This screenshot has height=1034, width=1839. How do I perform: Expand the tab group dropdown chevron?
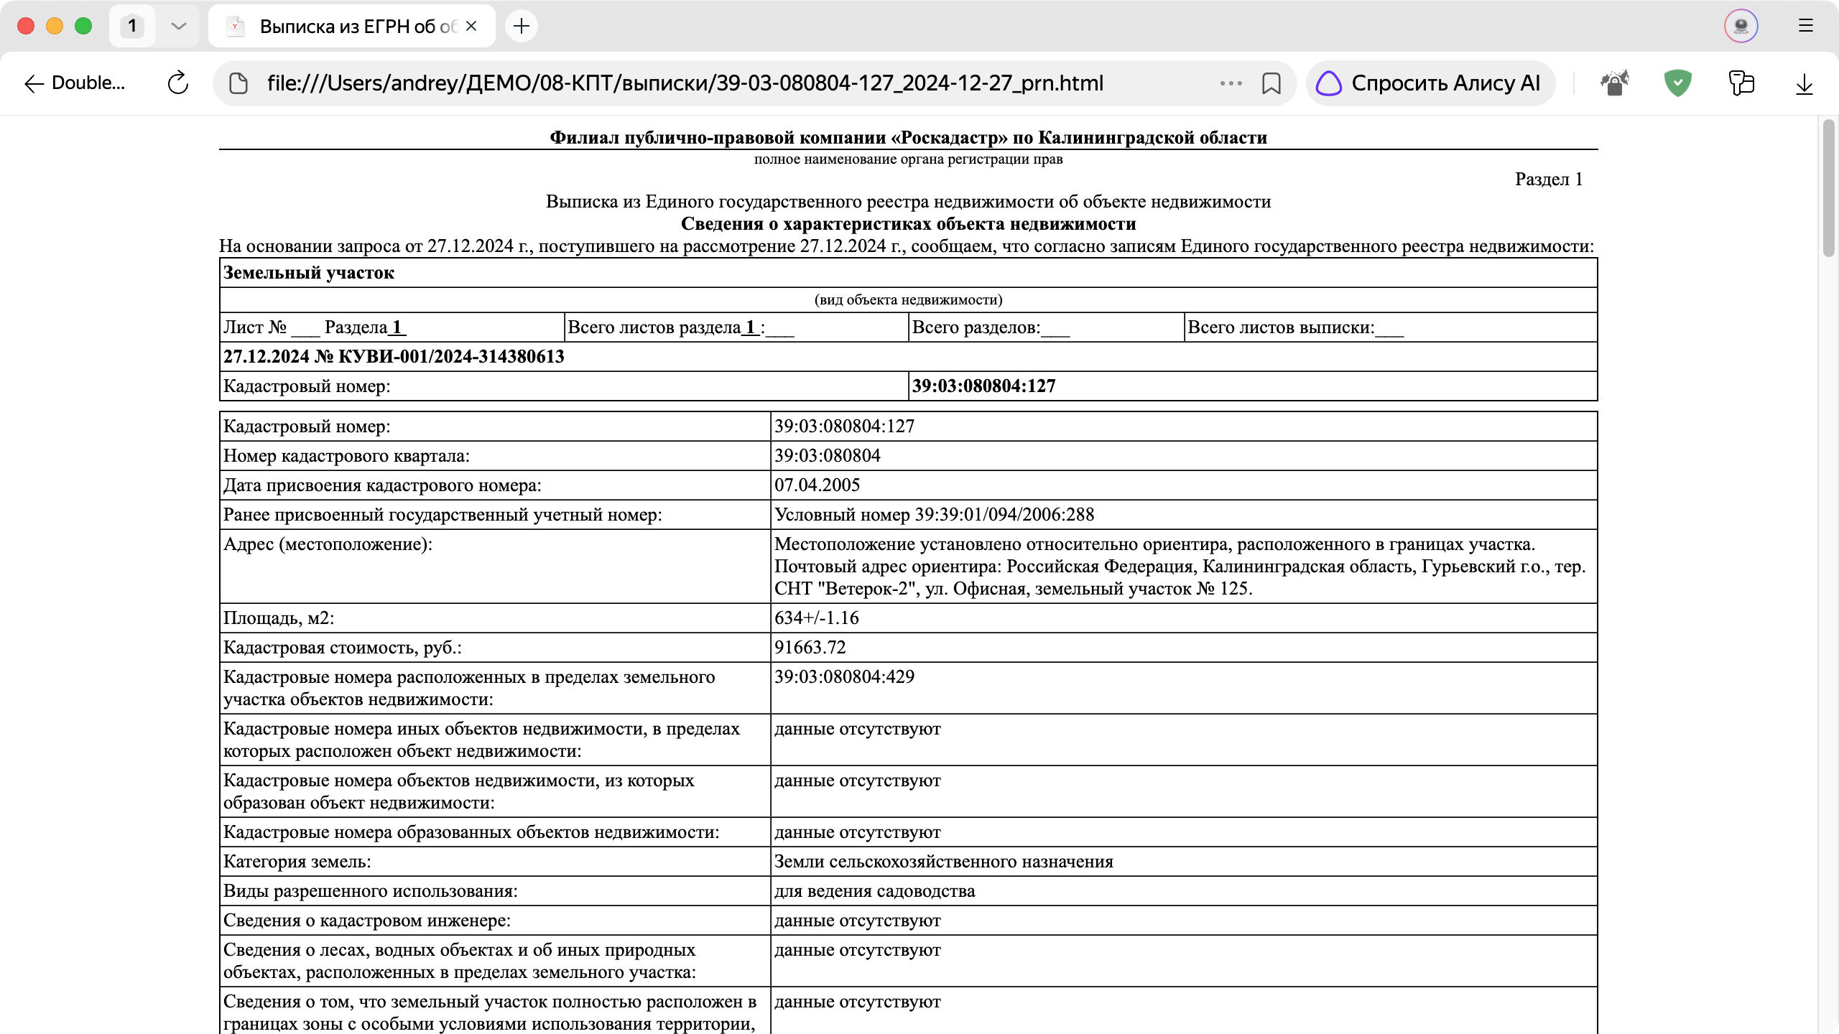coord(179,27)
